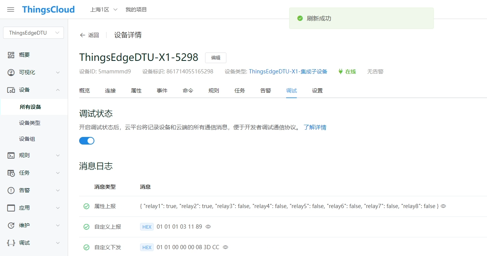
Task: Expand the 任务 sidebar chevron
Action: pyautogui.click(x=58, y=173)
